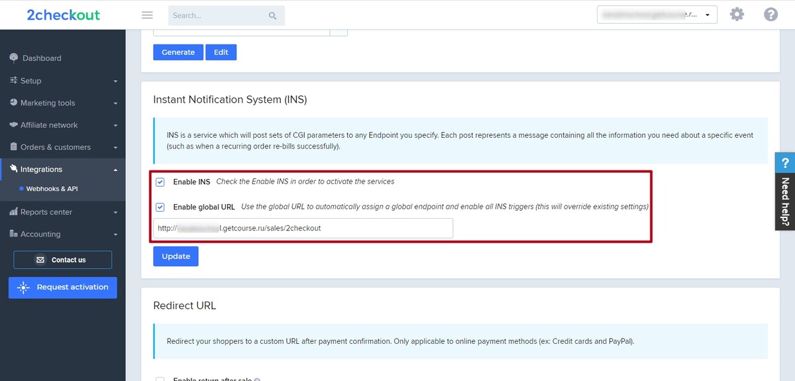Expand the Affiliate network arrow
This screenshot has height=381, width=795.
pyautogui.click(x=115, y=125)
